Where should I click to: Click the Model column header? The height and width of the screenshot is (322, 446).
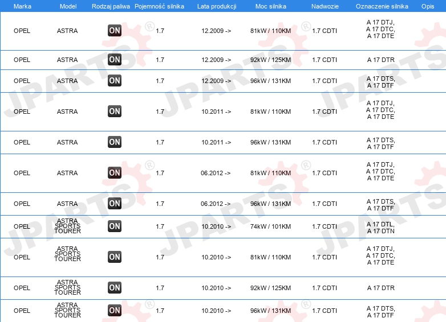[68, 6]
